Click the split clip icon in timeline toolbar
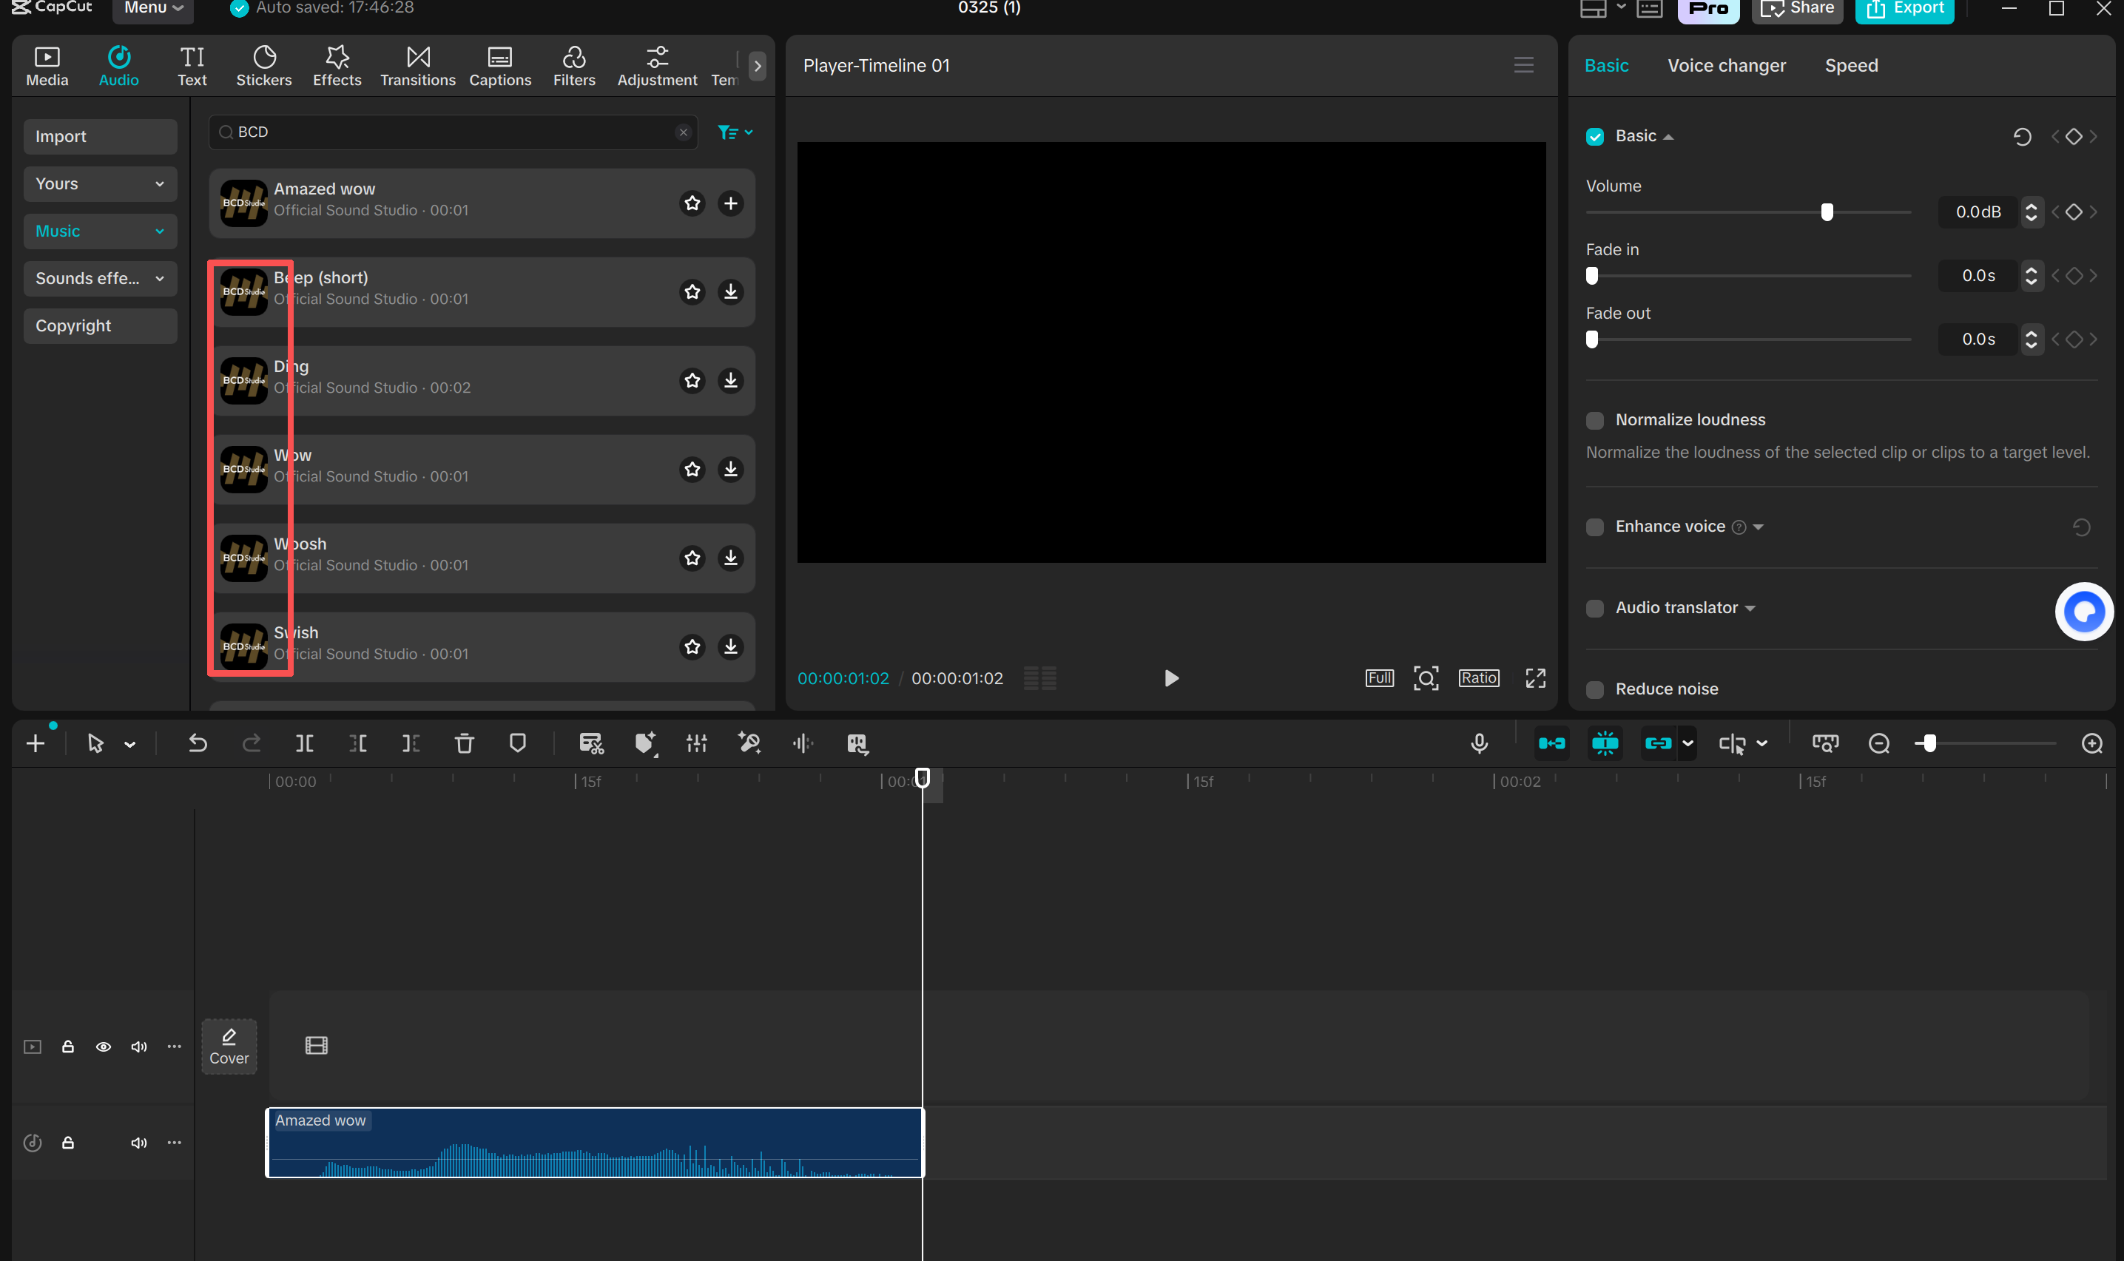Image resolution: width=2124 pixels, height=1261 pixels. coord(304,743)
